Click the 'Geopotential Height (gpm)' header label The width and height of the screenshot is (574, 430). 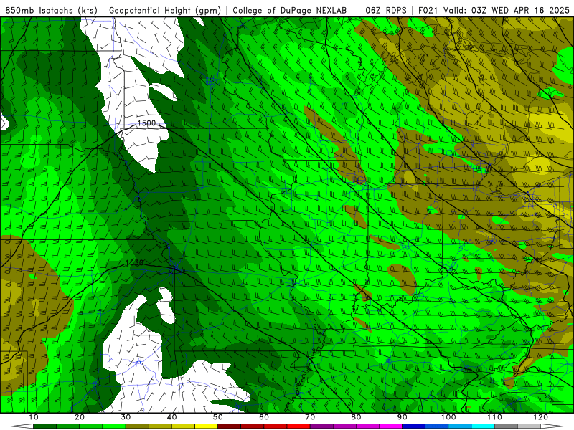pyautogui.click(x=165, y=10)
